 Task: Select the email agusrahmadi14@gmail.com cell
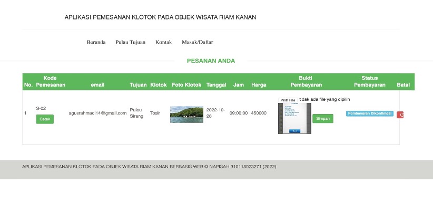coord(97,113)
